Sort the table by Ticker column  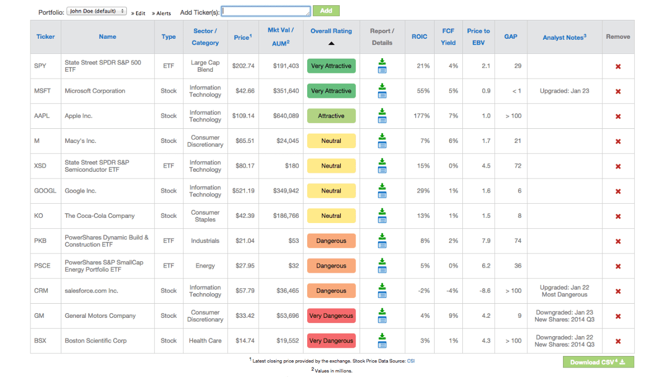click(x=46, y=37)
